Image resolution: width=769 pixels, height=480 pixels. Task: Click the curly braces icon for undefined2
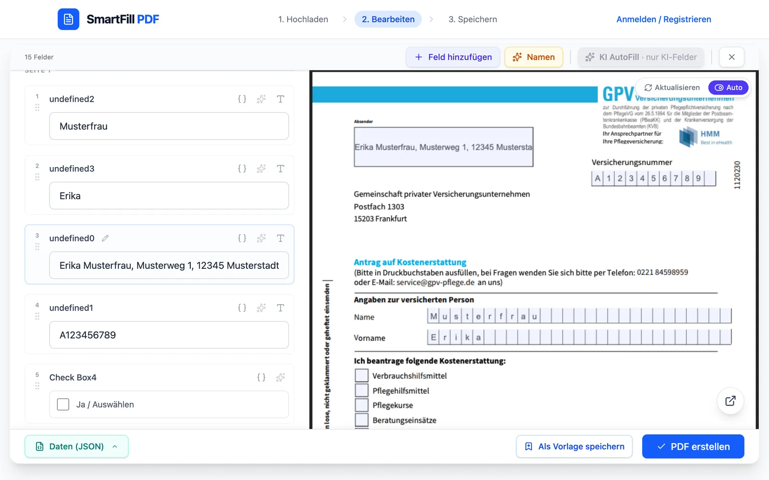tap(242, 99)
